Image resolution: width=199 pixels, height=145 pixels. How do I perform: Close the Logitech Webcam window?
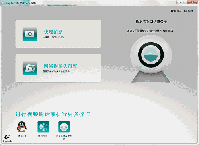[x=193, y=2]
